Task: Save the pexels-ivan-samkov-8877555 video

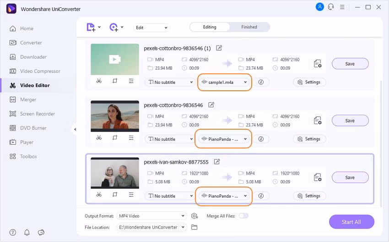Action: point(350,177)
